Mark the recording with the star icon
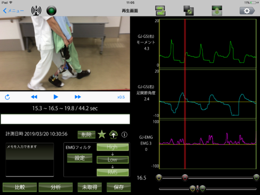The image size is (260, 195). tap(102, 134)
